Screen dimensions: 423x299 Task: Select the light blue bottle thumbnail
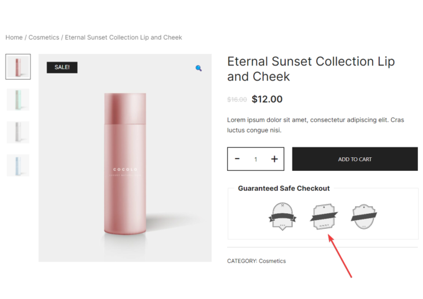coord(18,165)
